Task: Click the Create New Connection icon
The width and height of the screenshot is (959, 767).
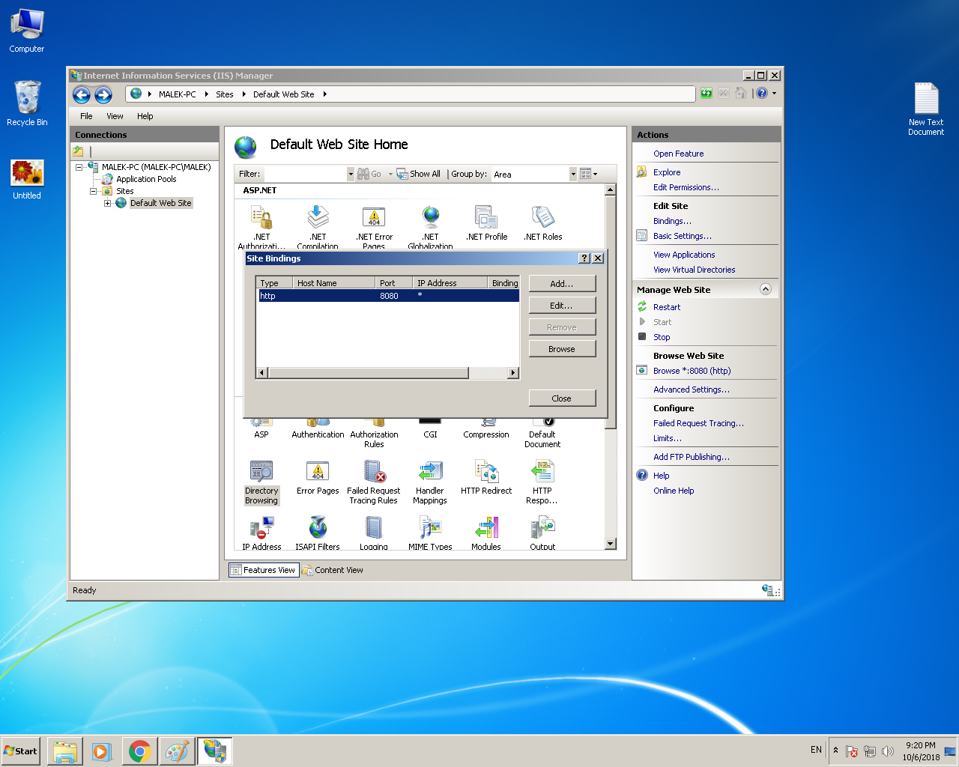Action: click(x=78, y=151)
